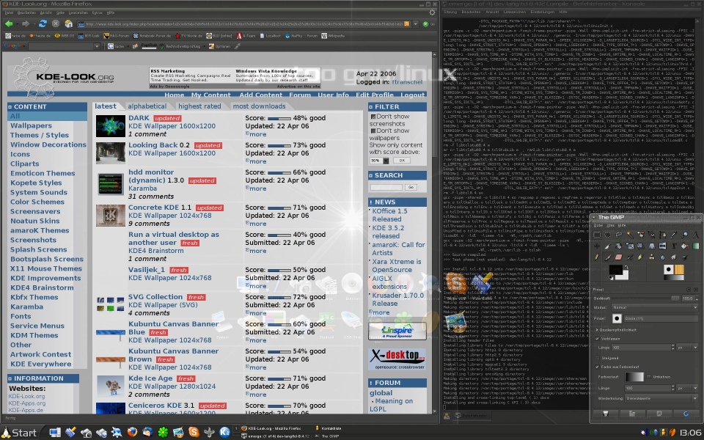Click the DARK wallpaper thumbnail

pos(111,126)
